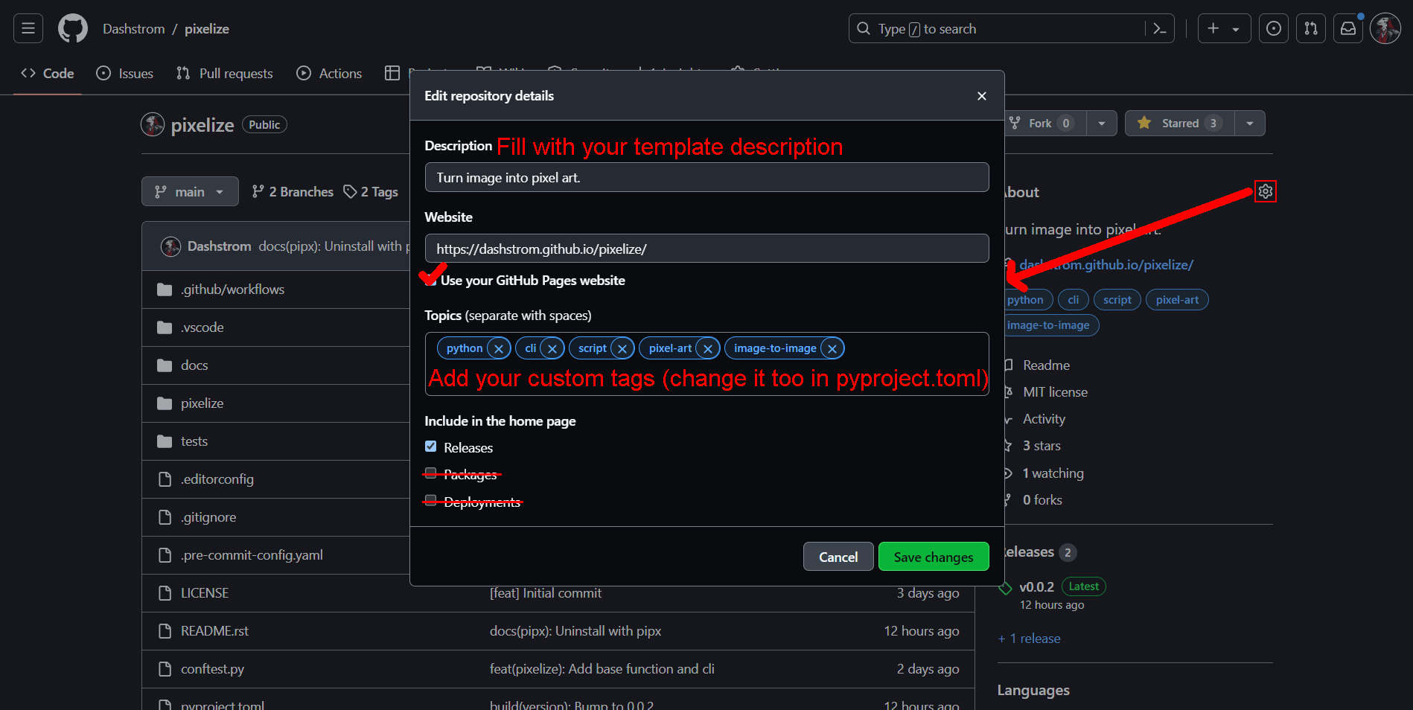Click the Dashstrom commit author avatar
This screenshot has width=1413, height=710.
(x=170, y=246)
